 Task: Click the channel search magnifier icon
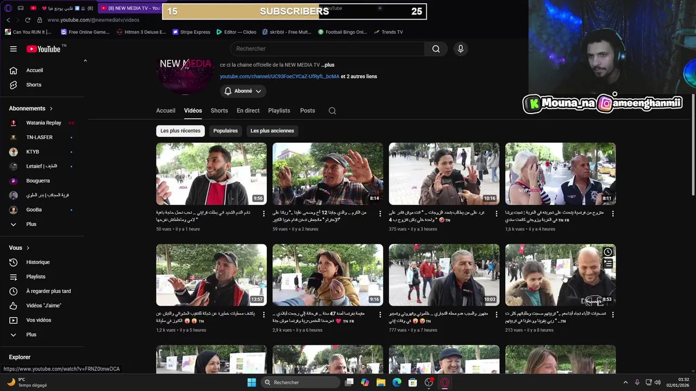(332, 111)
